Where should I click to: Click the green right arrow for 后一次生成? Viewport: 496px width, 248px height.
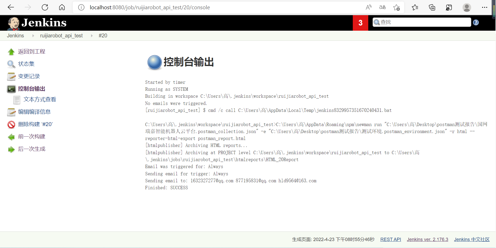pyautogui.click(x=11, y=149)
